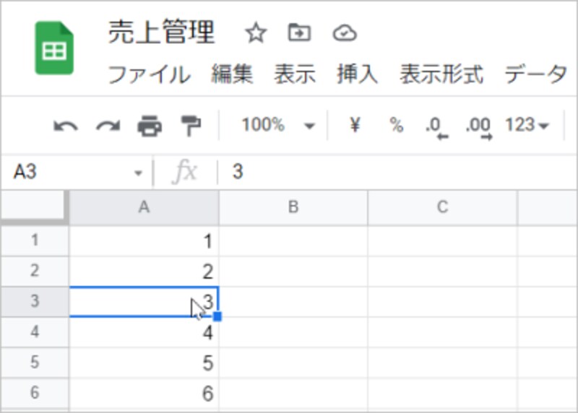Viewport: 578px width, 413px height.
Task: Open the 123 number format dropdown
Action: click(527, 125)
